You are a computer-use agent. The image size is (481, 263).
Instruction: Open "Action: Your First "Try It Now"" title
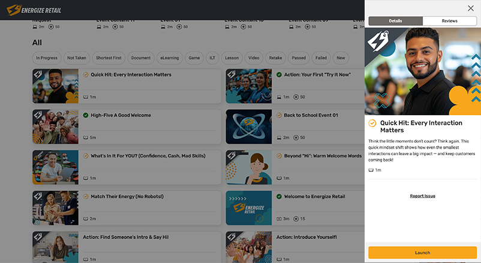point(317,74)
